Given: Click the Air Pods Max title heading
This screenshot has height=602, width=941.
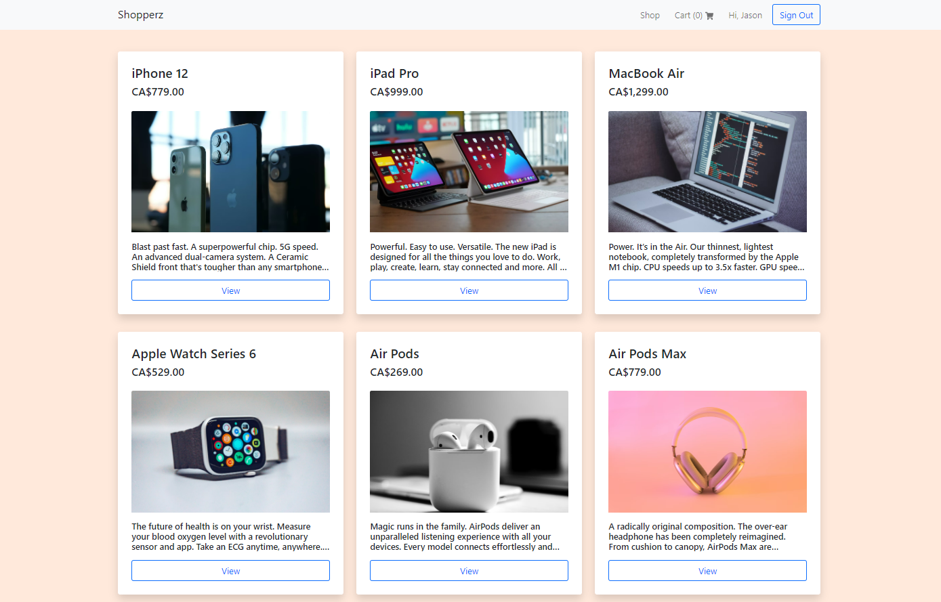Looking at the screenshot, I should tap(647, 353).
